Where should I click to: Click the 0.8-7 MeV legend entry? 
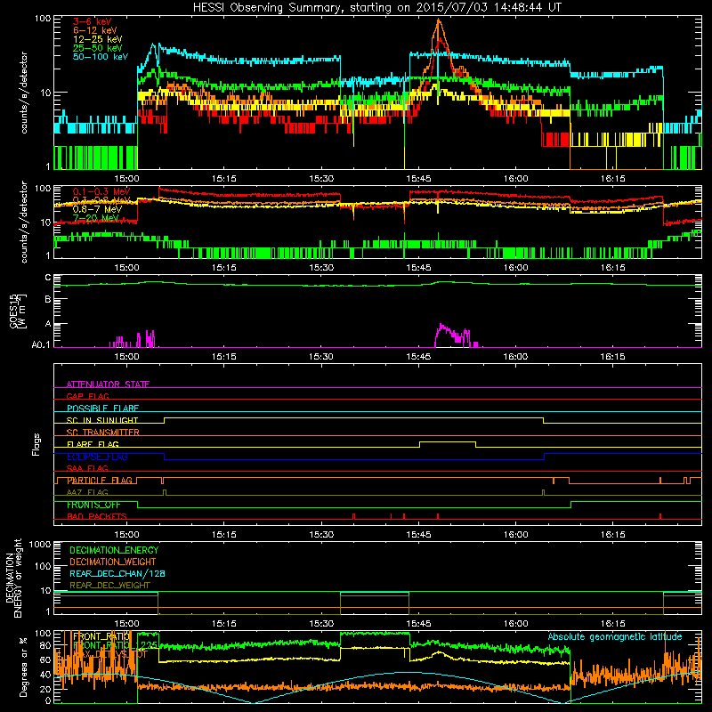coord(97,209)
